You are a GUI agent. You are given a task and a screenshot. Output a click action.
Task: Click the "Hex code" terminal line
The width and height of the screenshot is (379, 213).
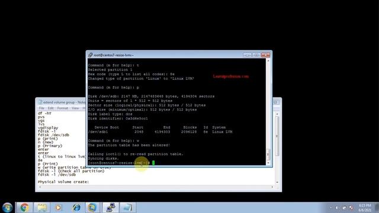click(131, 74)
